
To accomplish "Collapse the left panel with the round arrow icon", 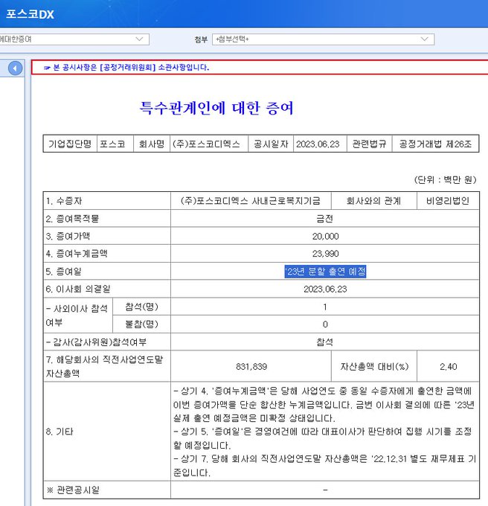I will [x=15, y=68].
